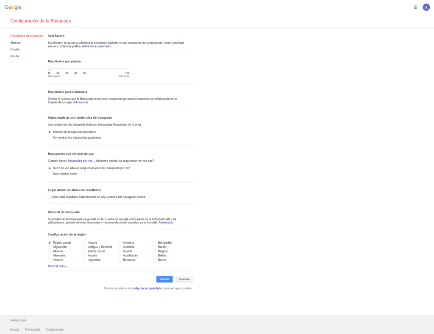Choose Argelia as region

[x=85, y=256]
